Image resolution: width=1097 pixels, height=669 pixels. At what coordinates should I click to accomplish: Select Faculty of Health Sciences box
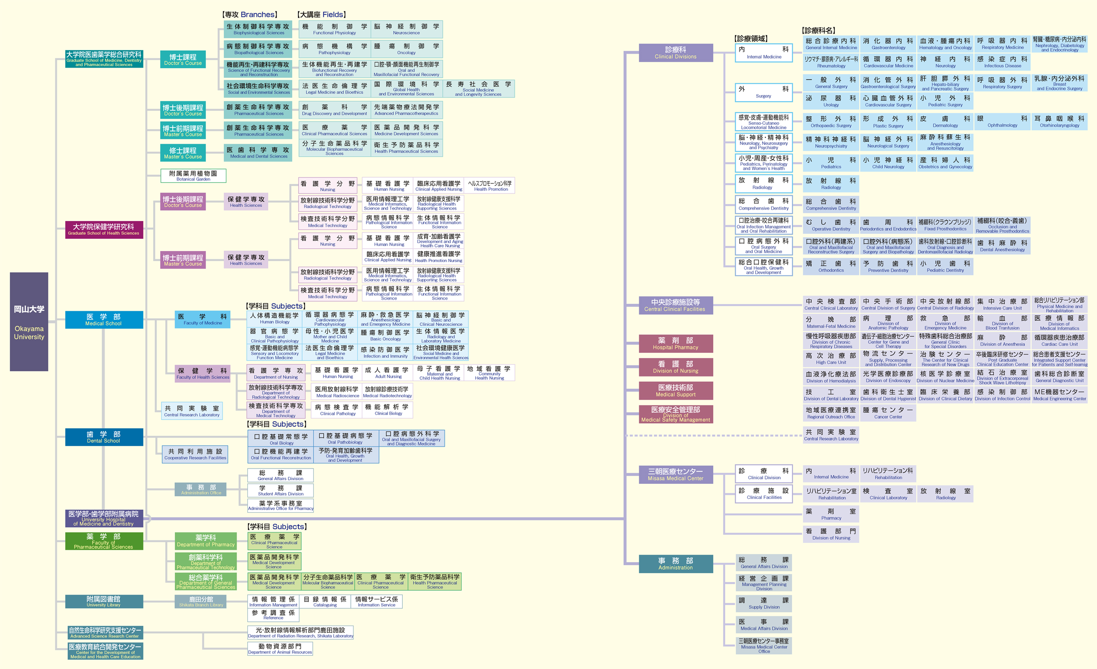click(203, 373)
